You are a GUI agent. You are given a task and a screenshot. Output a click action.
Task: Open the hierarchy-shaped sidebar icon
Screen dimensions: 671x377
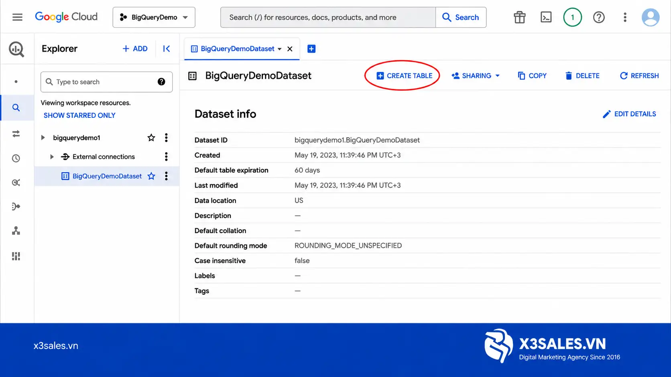16,231
